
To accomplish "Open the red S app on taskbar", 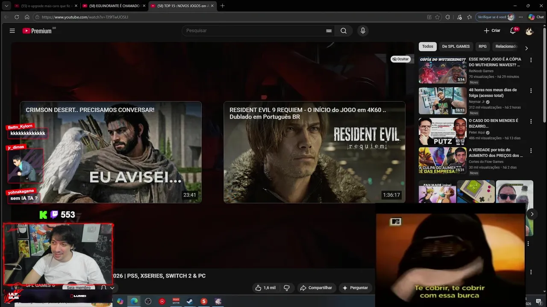I will [204, 301].
